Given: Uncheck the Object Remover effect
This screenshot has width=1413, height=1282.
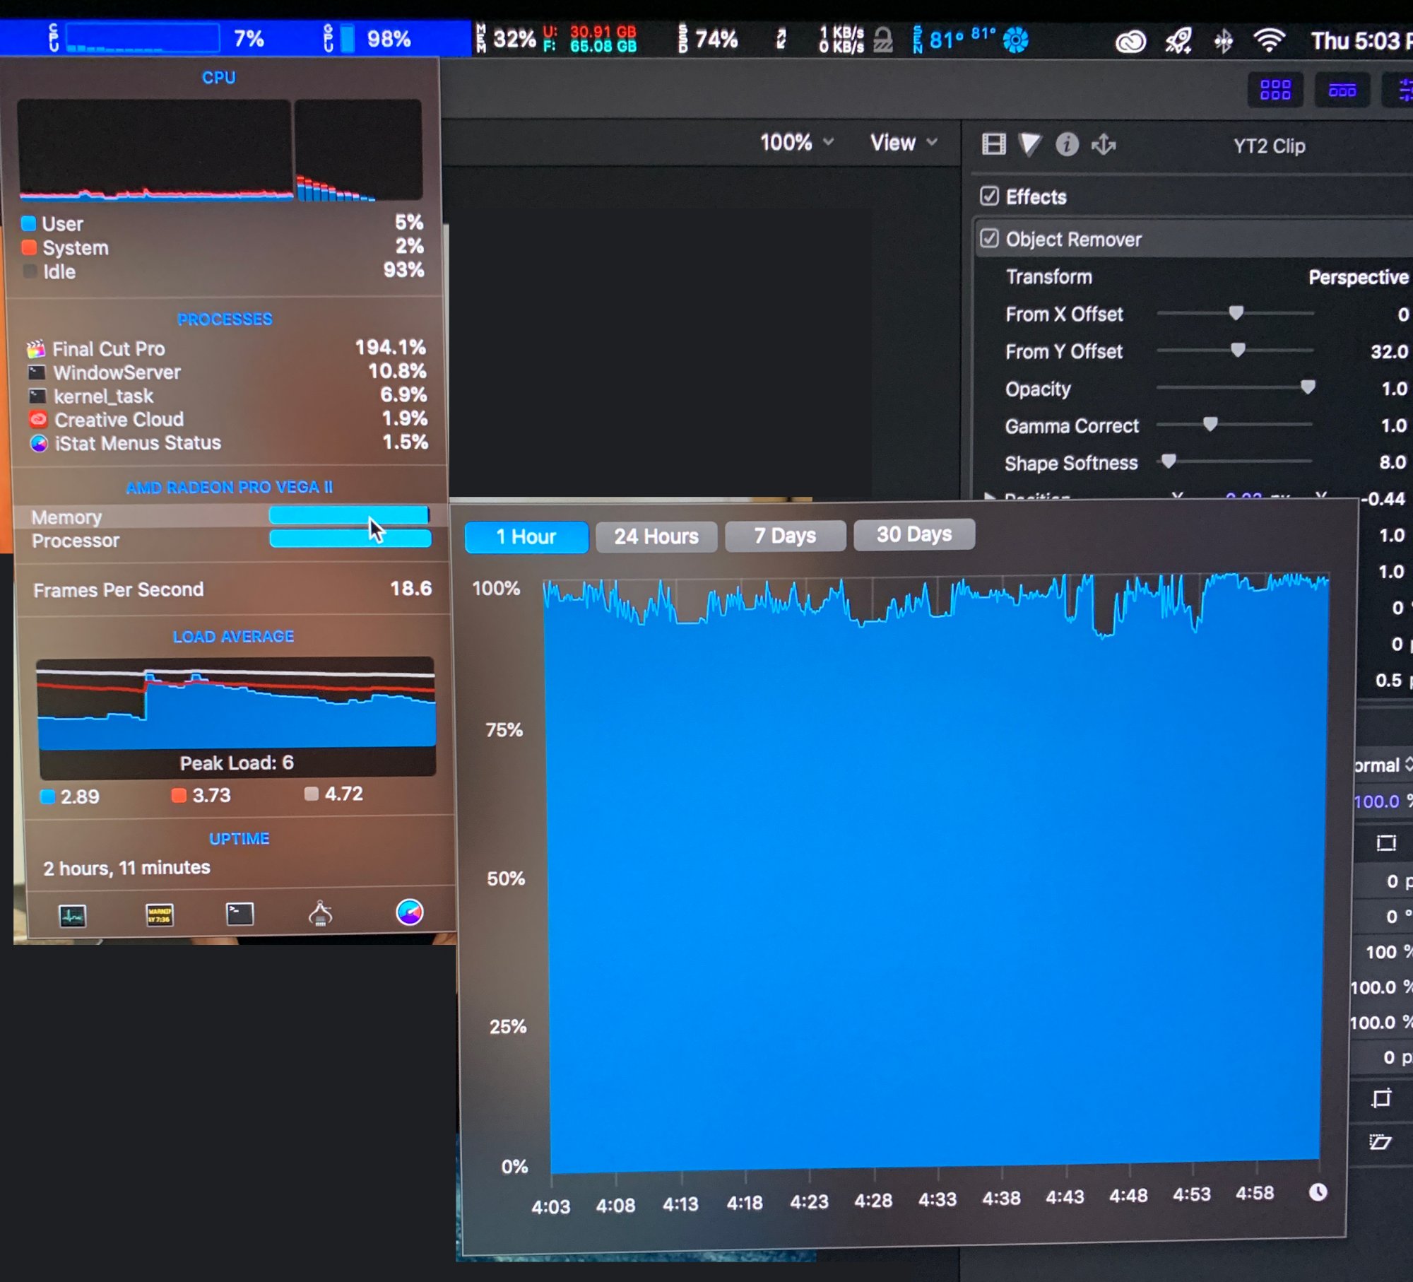Looking at the screenshot, I should 990,239.
